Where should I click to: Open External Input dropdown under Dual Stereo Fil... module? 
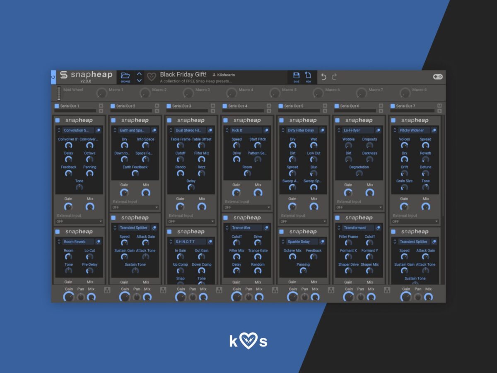[192, 221]
